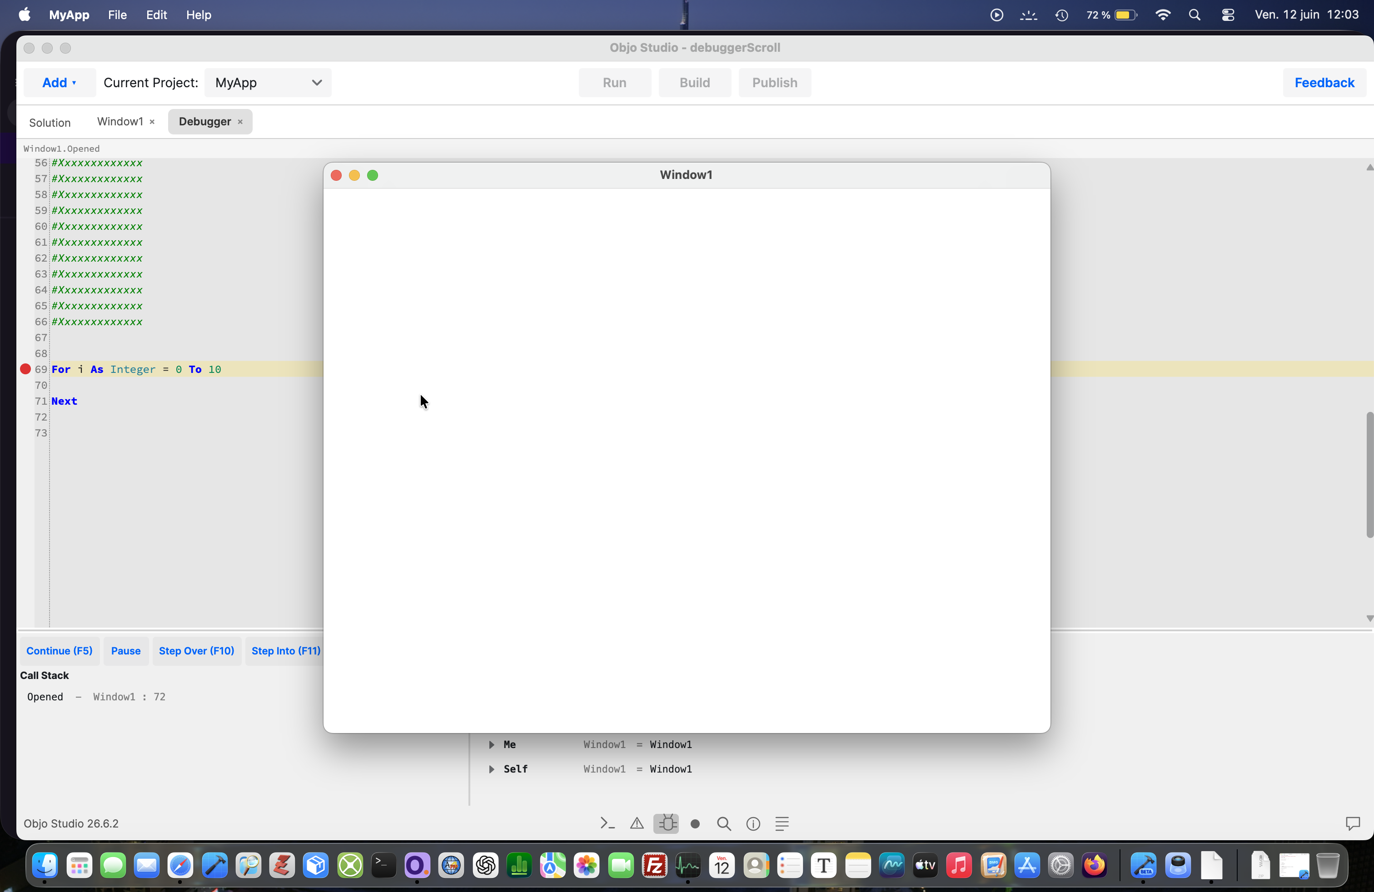The height and width of the screenshot is (892, 1374).
Task: Click Step Over (F10)
Action: [x=197, y=651]
